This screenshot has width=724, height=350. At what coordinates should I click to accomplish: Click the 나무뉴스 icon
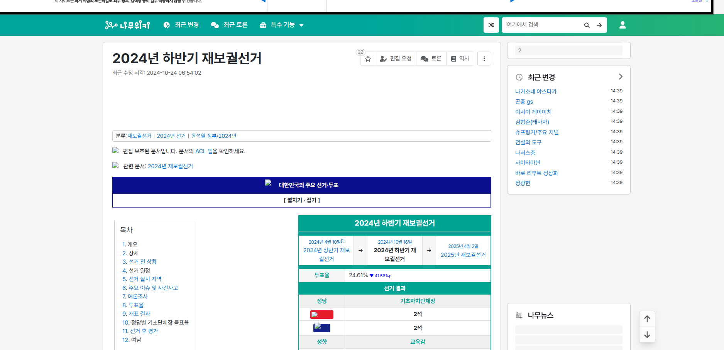point(519,315)
